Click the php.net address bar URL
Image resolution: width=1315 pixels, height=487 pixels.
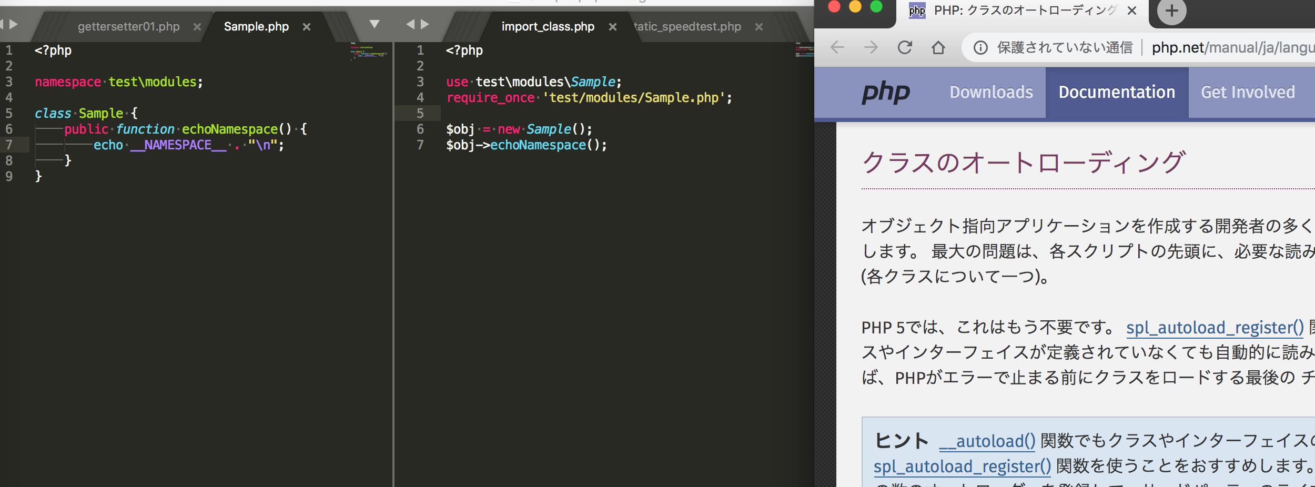pos(1231,48)
